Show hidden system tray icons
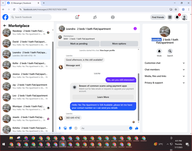This screenshot has width=192, height=151. (x=167, y=144)
